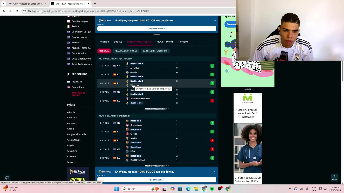Click the browser address bar URL
The height and width of the screenshot is (193, 344).
(x=88, y=11)
